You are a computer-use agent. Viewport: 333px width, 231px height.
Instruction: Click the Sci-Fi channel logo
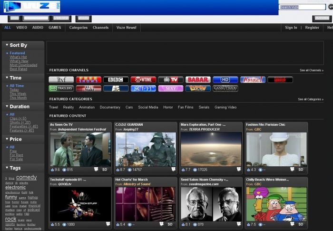coord(143,88)
